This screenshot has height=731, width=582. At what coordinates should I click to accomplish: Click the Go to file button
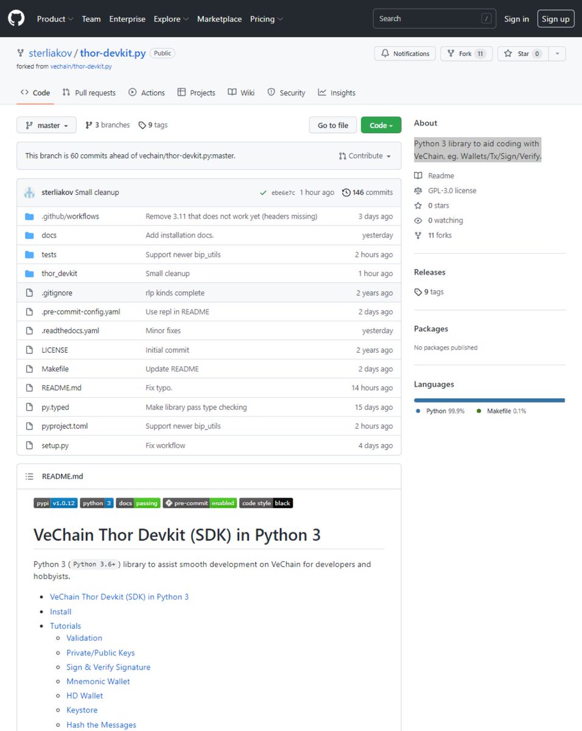click(333, 125)
